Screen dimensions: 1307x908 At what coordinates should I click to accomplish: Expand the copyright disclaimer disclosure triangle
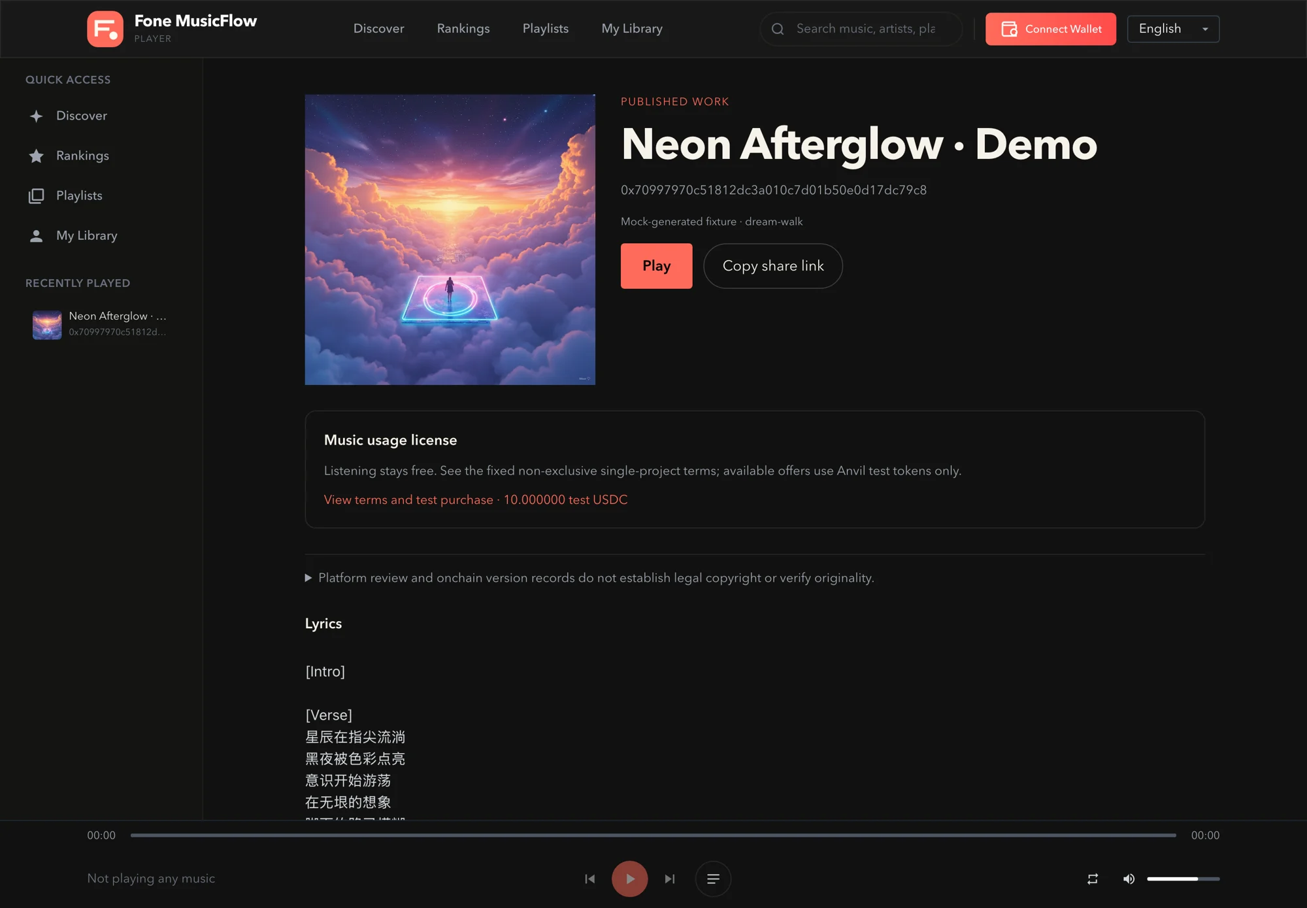point(308,578)
